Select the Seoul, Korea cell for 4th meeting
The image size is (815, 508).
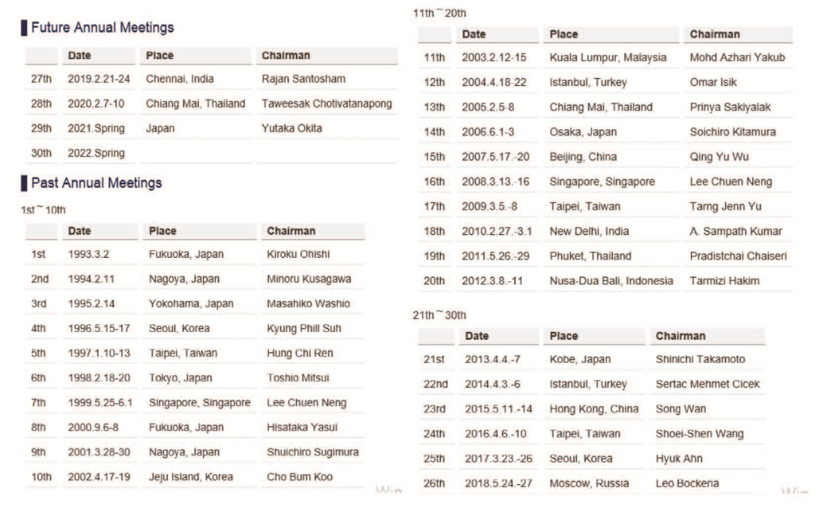coord(179,328)
